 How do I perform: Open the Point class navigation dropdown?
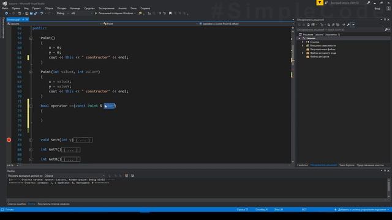pos(150,24)
